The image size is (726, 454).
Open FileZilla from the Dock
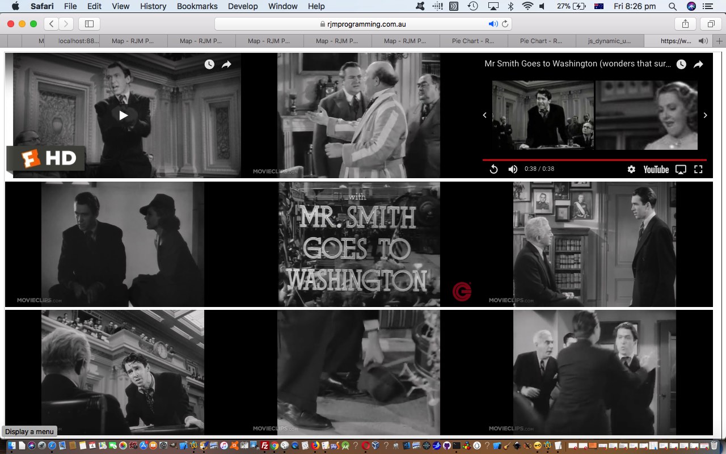click(265, 445)
